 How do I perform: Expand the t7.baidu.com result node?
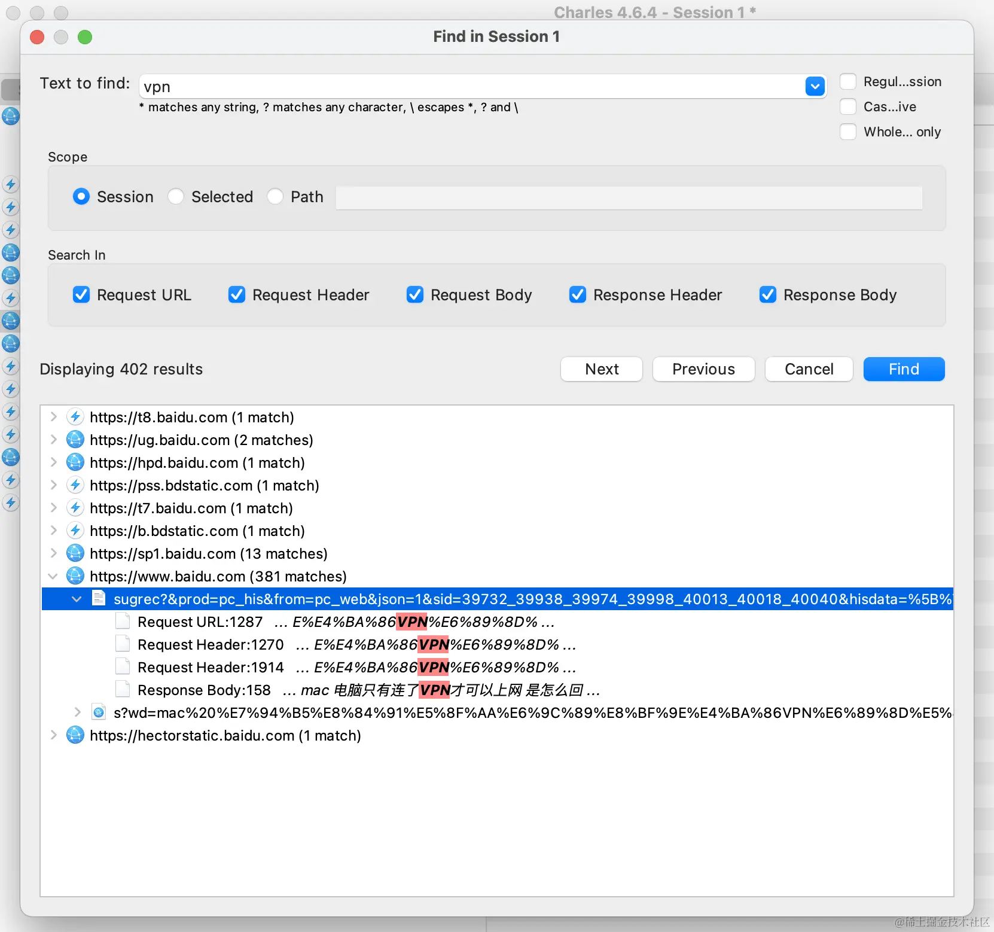(53, 508)
